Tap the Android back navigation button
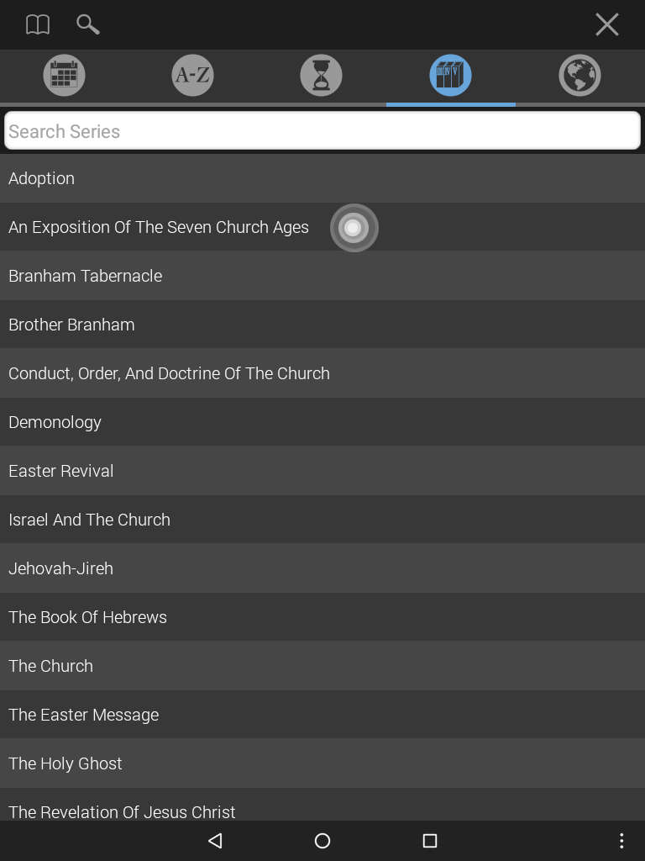Screen dimensions: 645x861 click(x=215, y=841)
